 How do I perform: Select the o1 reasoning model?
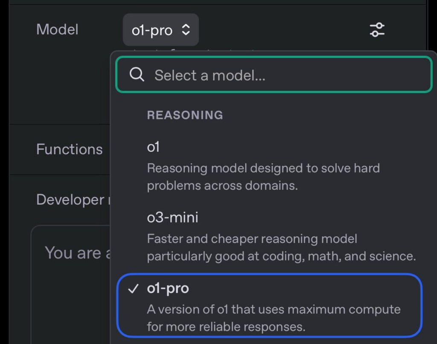[x=153, y=147]
